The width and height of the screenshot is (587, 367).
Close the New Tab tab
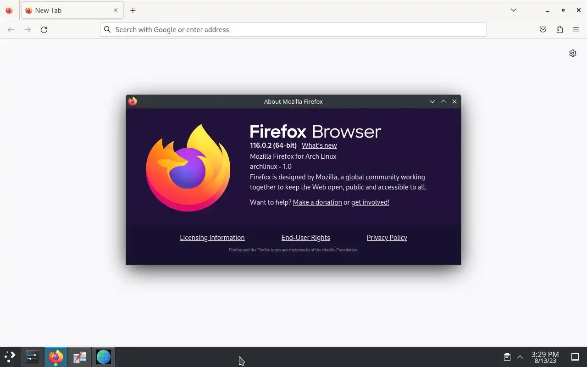click(116, 10)
